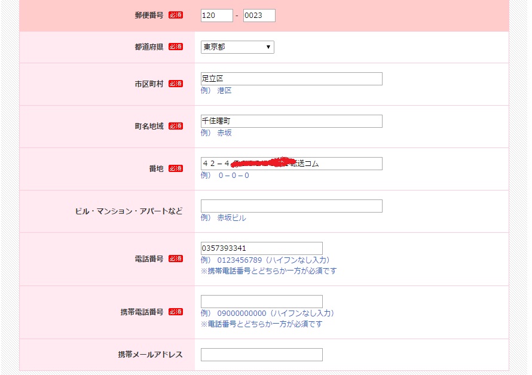Click the 携帯メールアドレス label text
The height and width of the screenshot is (375, 532).
(x=150, y=355)
